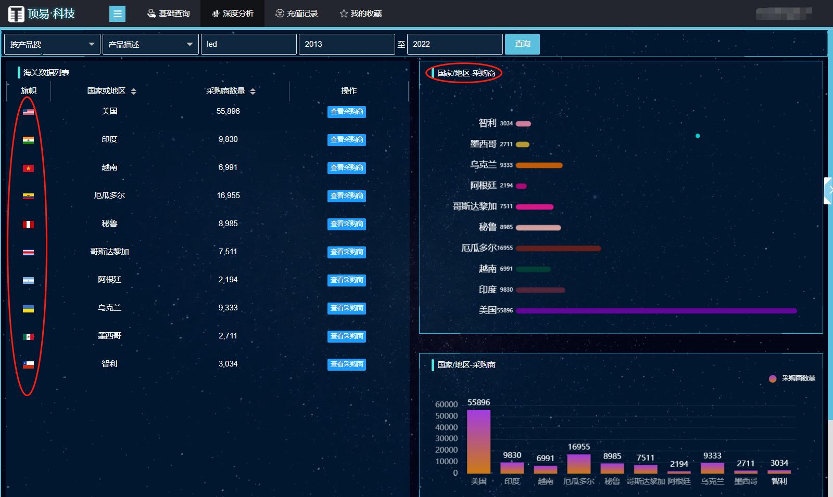This screenshot has width=833, height=497.
Task: Click the 哥斯达黎加 column labeled 7511
Action: tap(646, 469)
